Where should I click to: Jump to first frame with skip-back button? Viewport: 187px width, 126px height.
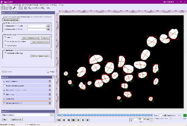click(59, 120)
